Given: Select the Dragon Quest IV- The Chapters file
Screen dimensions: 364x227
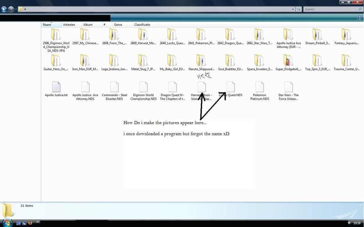Looking at the screenshot, I should click(172, 91).
